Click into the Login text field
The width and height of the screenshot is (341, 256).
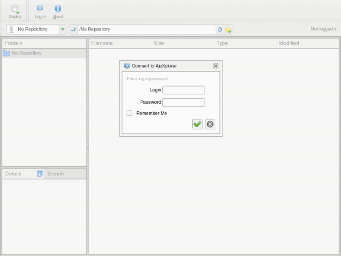click(183, 90)
